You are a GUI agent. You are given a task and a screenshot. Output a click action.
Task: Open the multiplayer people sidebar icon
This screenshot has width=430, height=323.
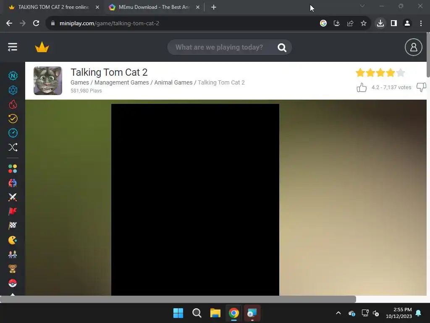pyautogui.click(x=13, y=183)
